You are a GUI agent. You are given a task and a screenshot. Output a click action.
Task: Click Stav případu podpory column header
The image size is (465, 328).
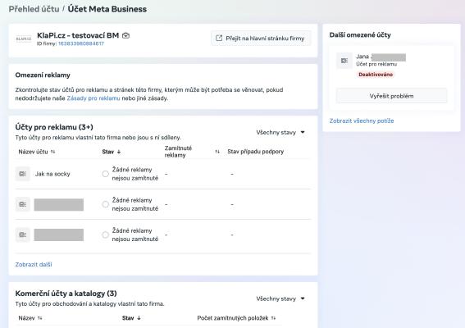(255, 152)
